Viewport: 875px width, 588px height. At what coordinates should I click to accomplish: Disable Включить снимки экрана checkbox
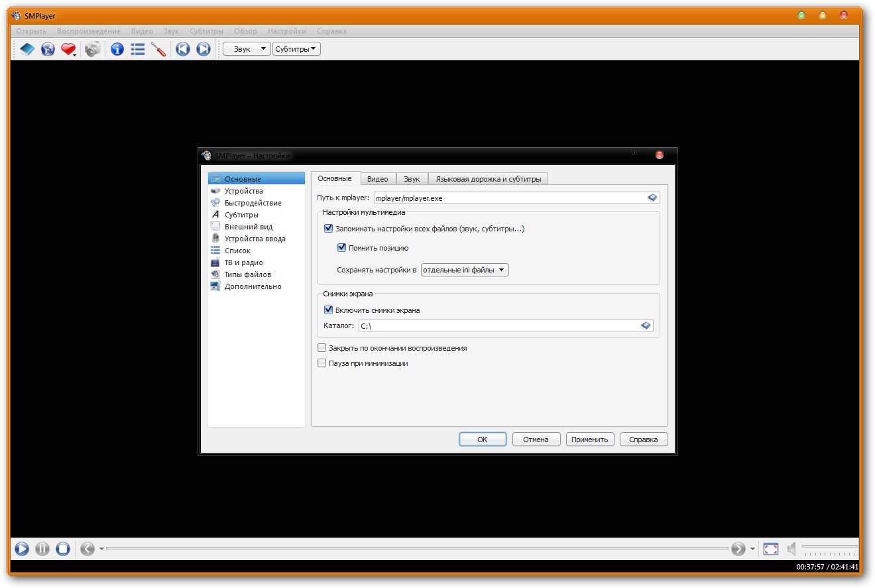(328, 310)
